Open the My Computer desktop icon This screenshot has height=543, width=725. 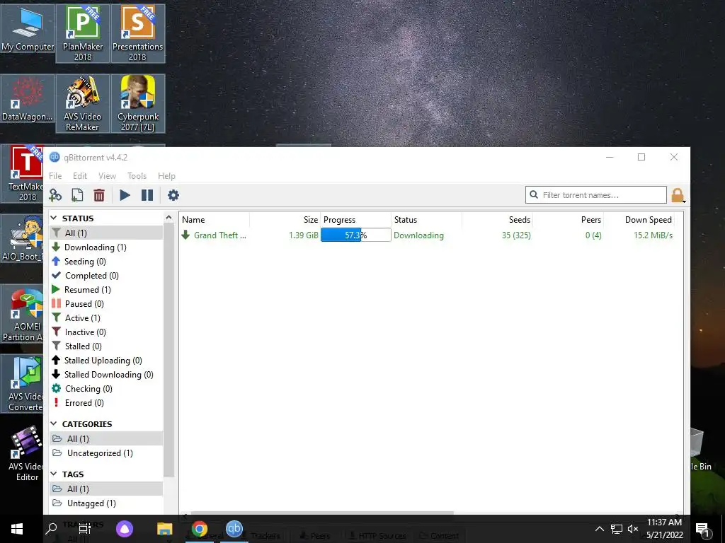(28, 28)
